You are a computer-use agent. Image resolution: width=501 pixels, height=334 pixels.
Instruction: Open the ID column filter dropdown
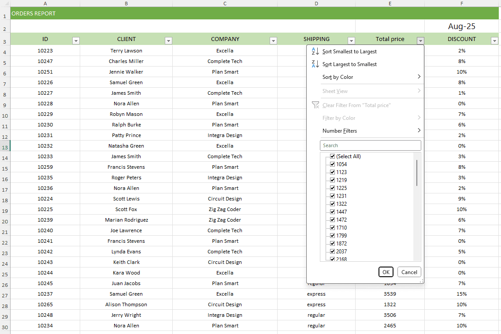point(76,41)
